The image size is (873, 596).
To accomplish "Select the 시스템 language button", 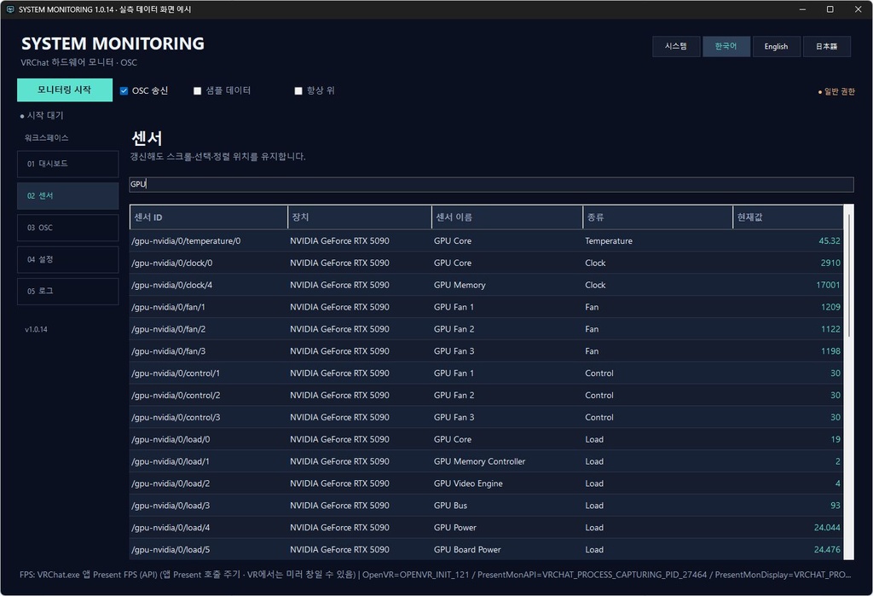I will coord(676,46).
